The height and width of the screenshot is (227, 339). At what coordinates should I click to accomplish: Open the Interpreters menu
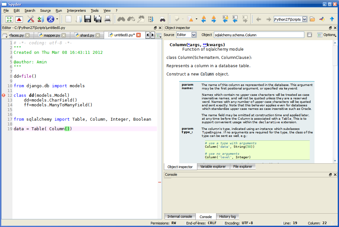[x=76, y=11]
